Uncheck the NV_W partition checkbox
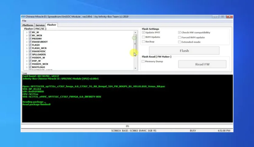This screenshot has width=254, height=147. (x=30, y=32)
